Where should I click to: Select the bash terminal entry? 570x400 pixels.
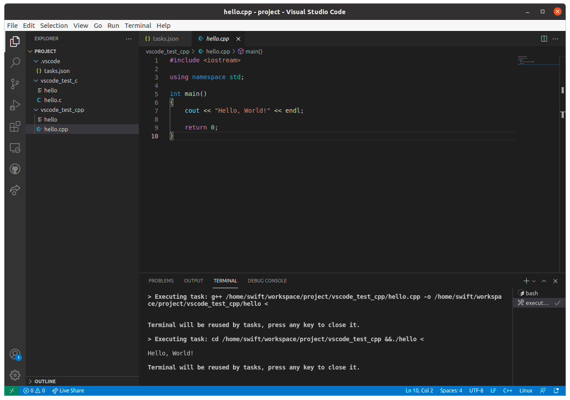pyautogui.click(x=539, y=293)
